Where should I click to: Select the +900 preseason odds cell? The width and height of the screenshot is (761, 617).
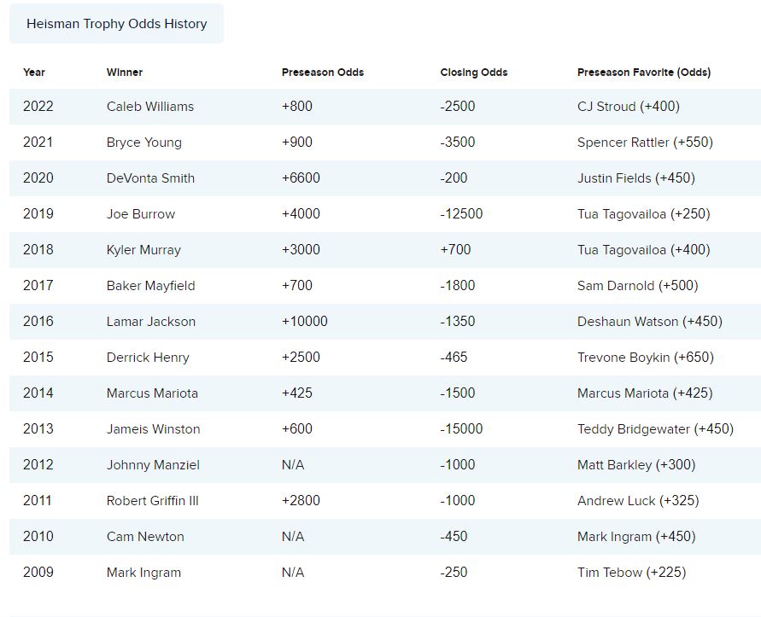pos(297,143)
